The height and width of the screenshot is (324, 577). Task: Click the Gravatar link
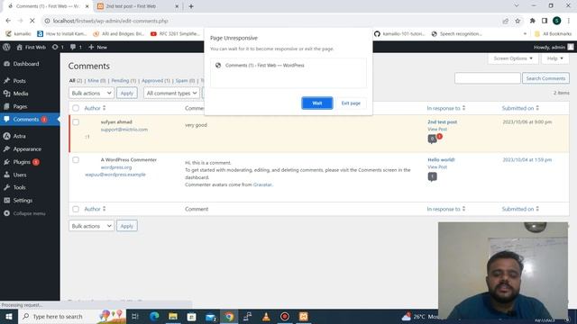262,184
